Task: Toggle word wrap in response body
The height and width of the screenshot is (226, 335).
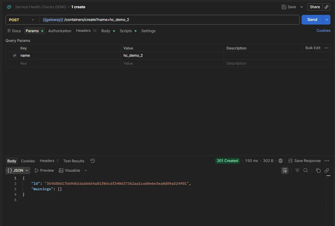Action: pos(285,170)
